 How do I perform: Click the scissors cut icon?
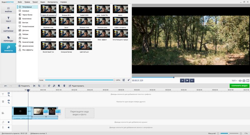tap(34, 86)
